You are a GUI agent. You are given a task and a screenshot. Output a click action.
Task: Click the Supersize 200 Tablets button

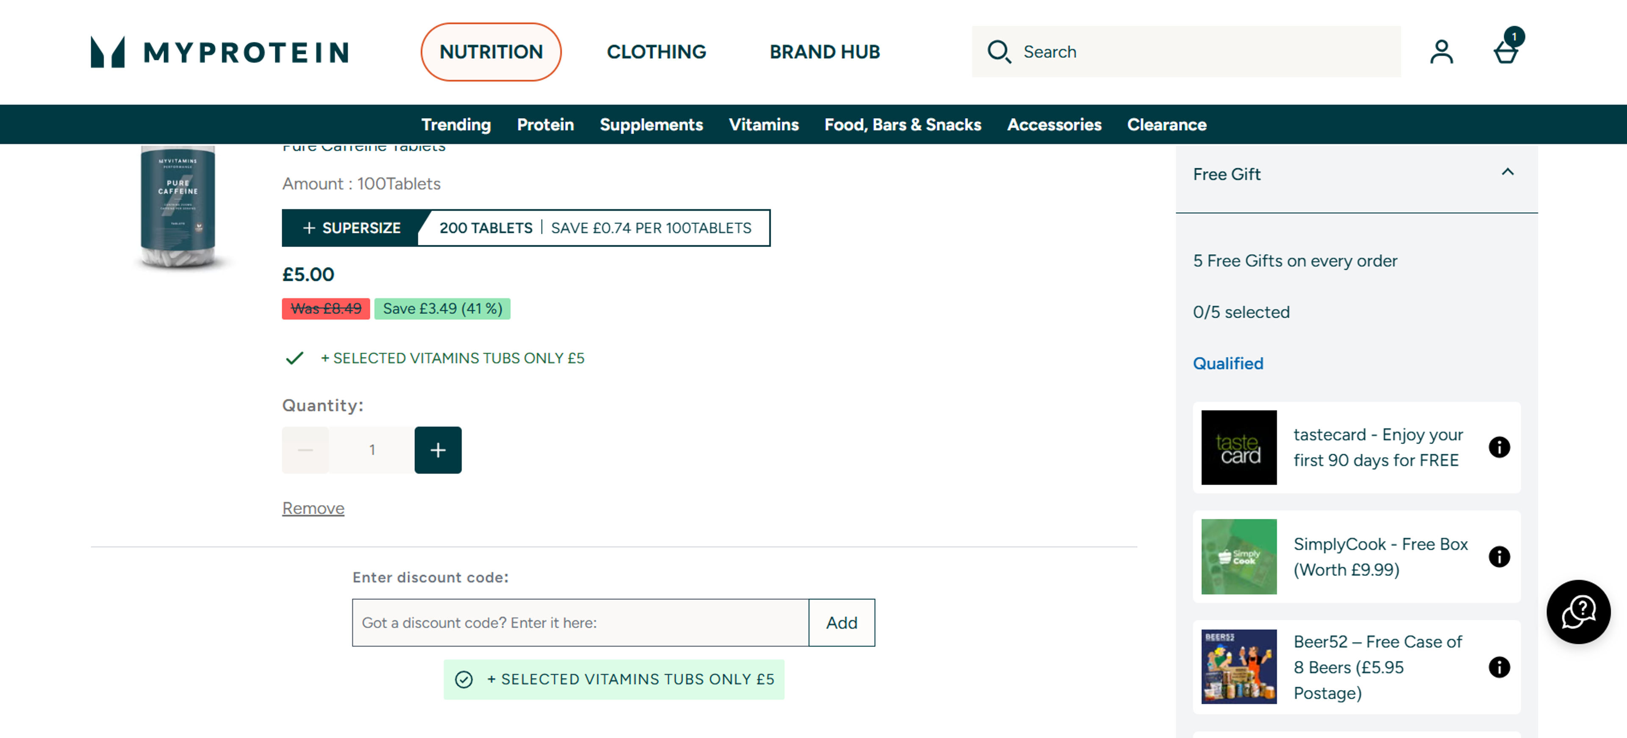pos(526,228)
